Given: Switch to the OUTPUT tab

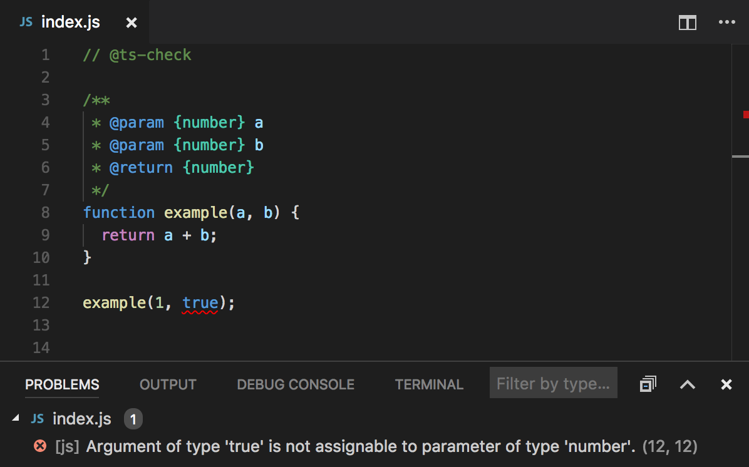Looking at the screenshot, I should click(167, 384).
